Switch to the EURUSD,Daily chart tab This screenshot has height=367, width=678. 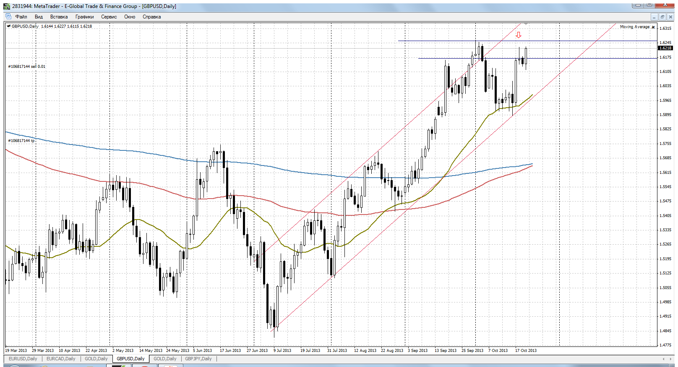click(x=23, y=359)
